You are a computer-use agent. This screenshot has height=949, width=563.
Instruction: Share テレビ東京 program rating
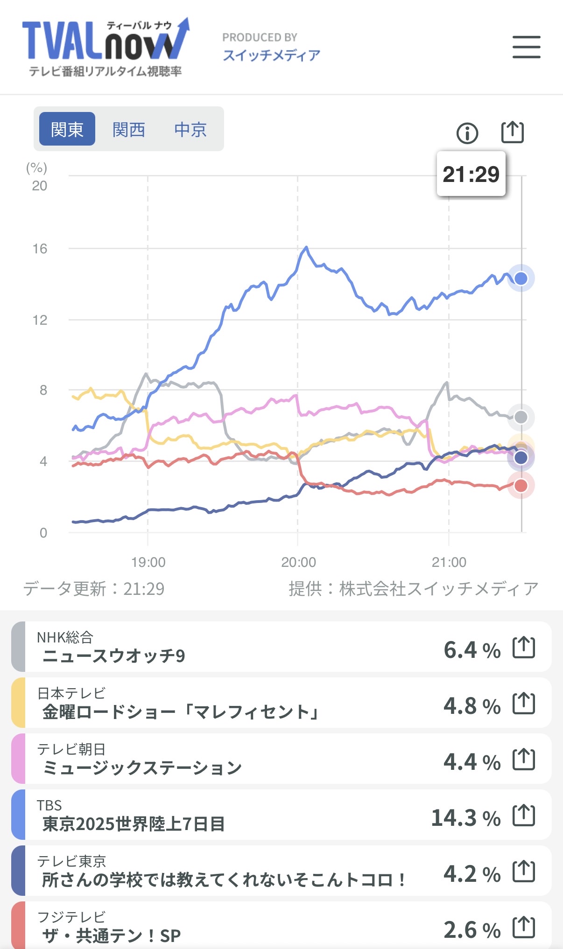tap(523, 872)
